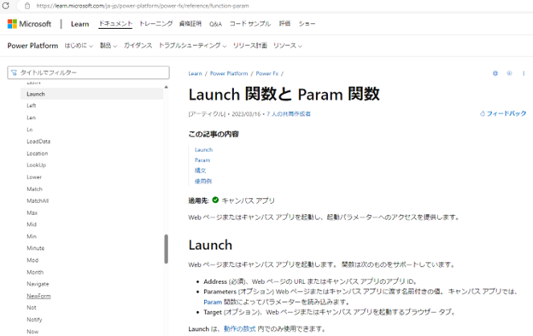Select Mod in the sidebar list
Viewport: 533px width, 336px height.
[x=32, y=260]
